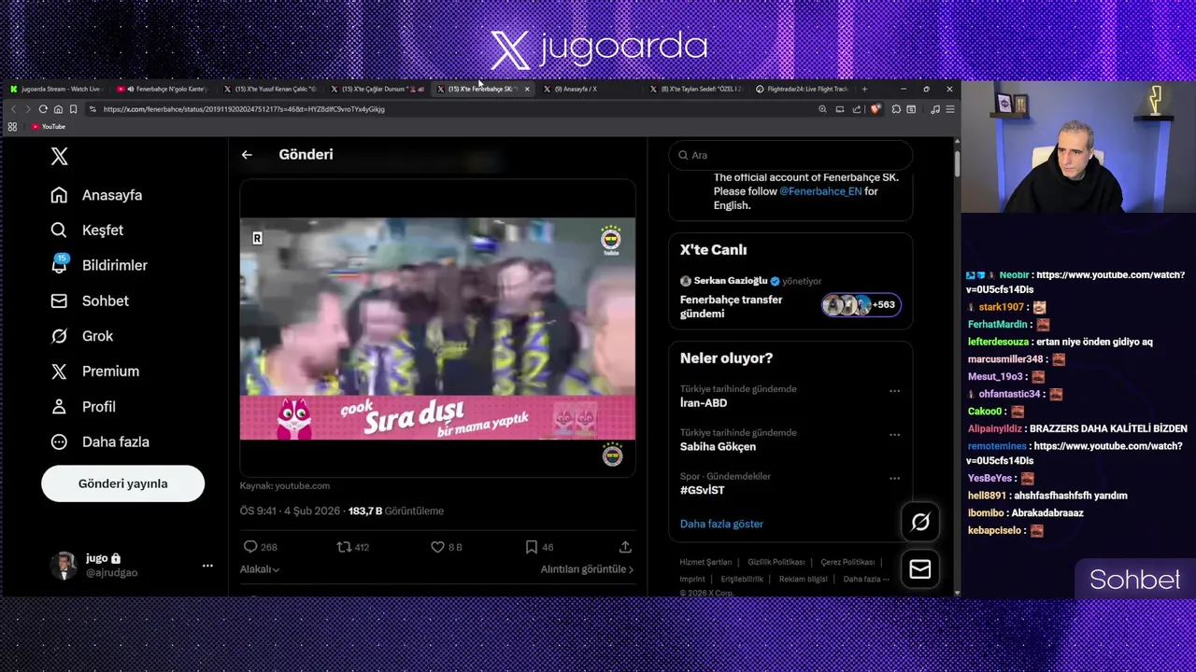Share the post via share icon

tap(625, 547)
